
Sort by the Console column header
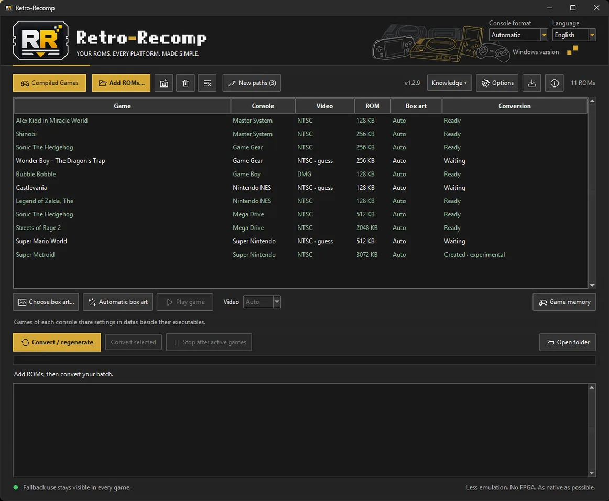[x=263, y=106]
